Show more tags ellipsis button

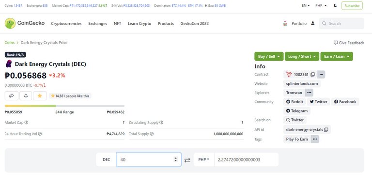coord(315,139)
